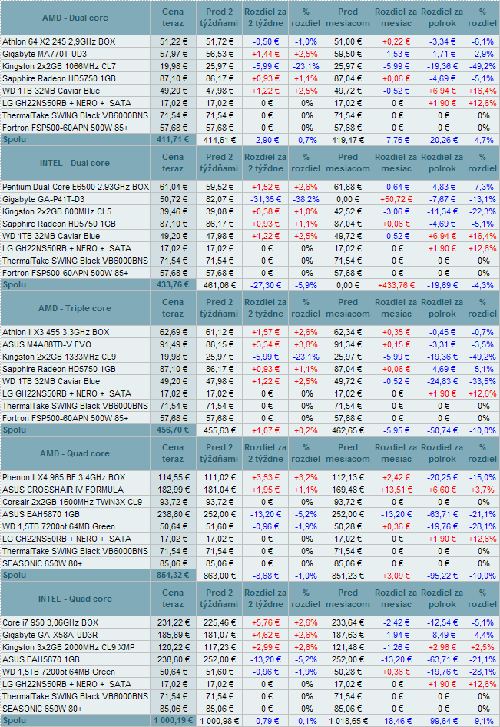The height and width of the screenshot is (727, 500).
Task: Click the current price '185,69 €'
Action: click(x=174, y=636)
